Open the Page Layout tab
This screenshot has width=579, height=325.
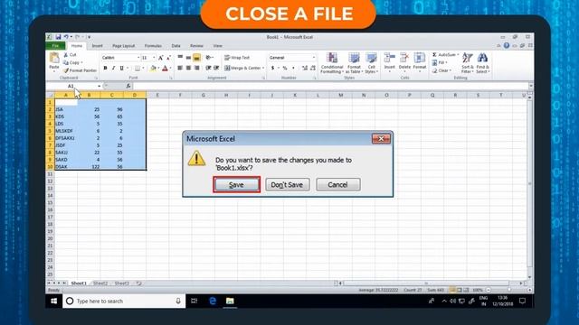click(124, 46)
